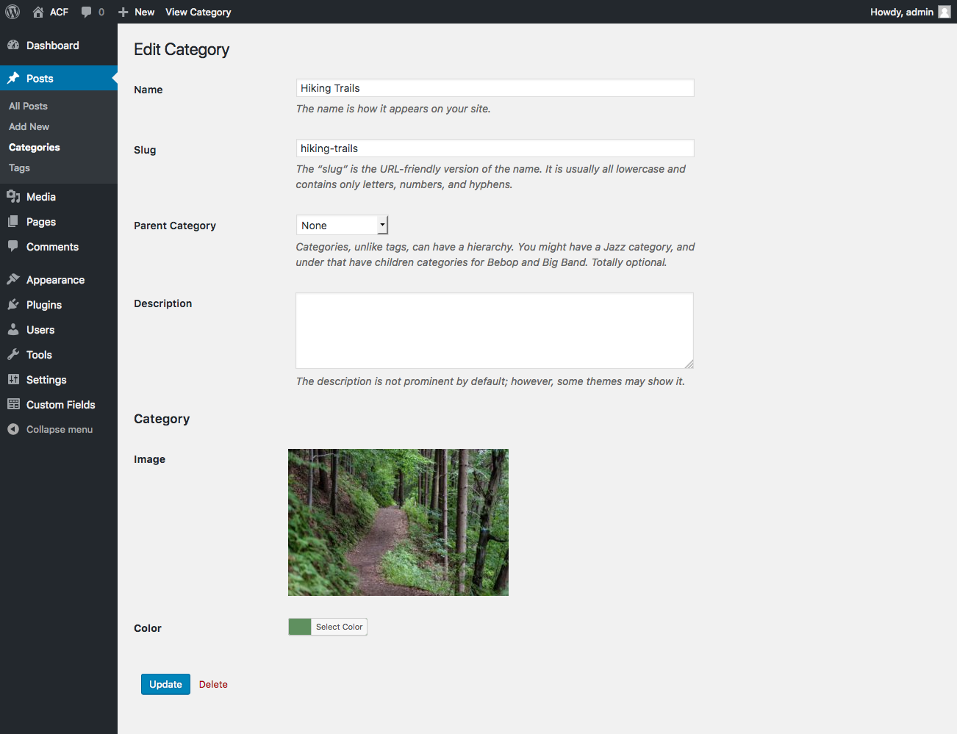This screenshot has width=957, height=734.
Task: Open View Category from the admin bar
Action: tap(198, 11)
